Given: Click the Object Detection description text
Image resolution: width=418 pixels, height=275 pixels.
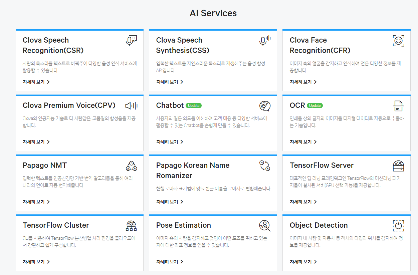Looking at the screenshot, I should (x=347, y=242).
